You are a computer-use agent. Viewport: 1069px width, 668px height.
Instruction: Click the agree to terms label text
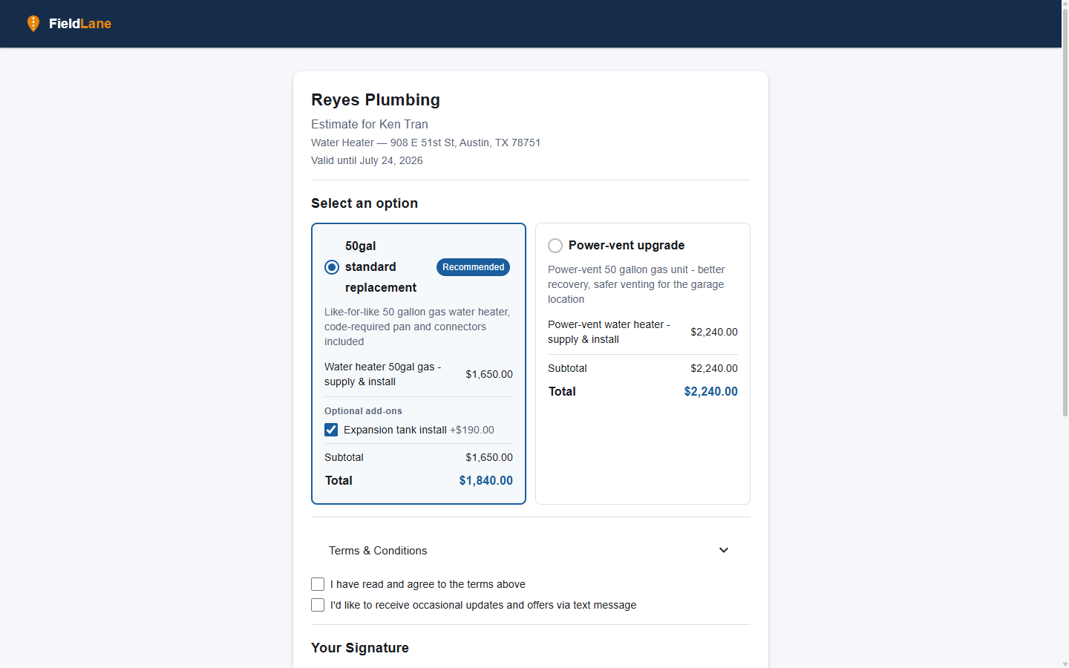coord(428,584)
